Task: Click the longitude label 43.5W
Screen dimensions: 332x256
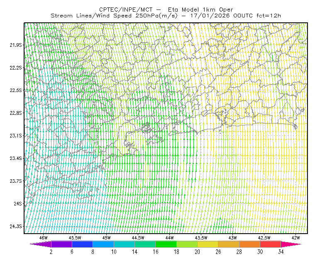Action: pyautogui.click(x=201, y=238)
